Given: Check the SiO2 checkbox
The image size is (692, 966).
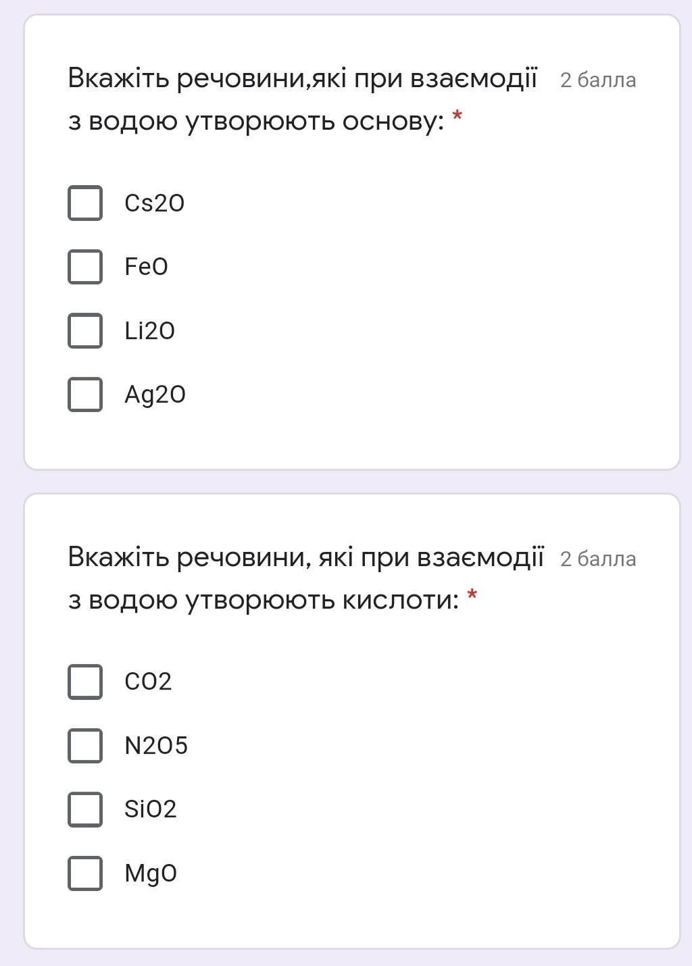Looking at the screenshot, I should (x=85, y=809).
